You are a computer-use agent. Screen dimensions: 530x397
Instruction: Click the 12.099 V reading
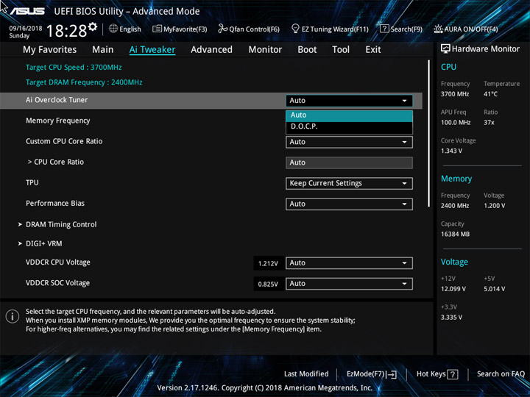(x=453, y=289)
